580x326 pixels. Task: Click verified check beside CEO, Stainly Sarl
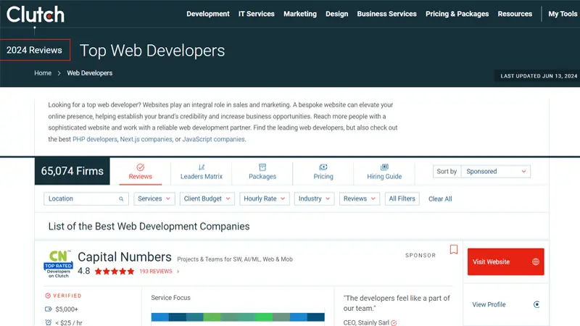tap(394, 323)
